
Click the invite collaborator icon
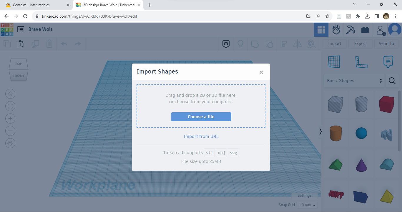click(x=381, y=30)
